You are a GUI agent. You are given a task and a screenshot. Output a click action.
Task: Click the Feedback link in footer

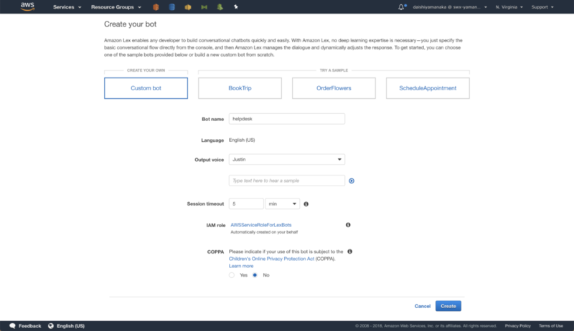pyautogui.click(x=29, y=326)
